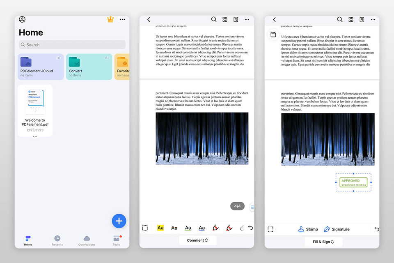Select the APPROVED stamp on the page
The width and height of the screenshot is (394, 263).
pos(353,182)
